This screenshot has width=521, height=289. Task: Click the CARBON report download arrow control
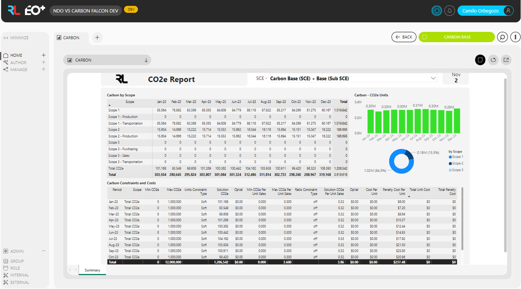(146, 60)
